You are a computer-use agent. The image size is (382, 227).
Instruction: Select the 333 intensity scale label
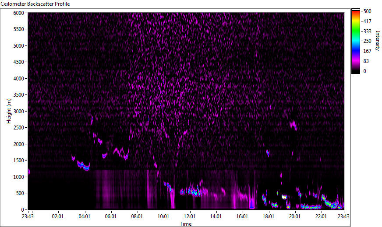coord(367,31)
